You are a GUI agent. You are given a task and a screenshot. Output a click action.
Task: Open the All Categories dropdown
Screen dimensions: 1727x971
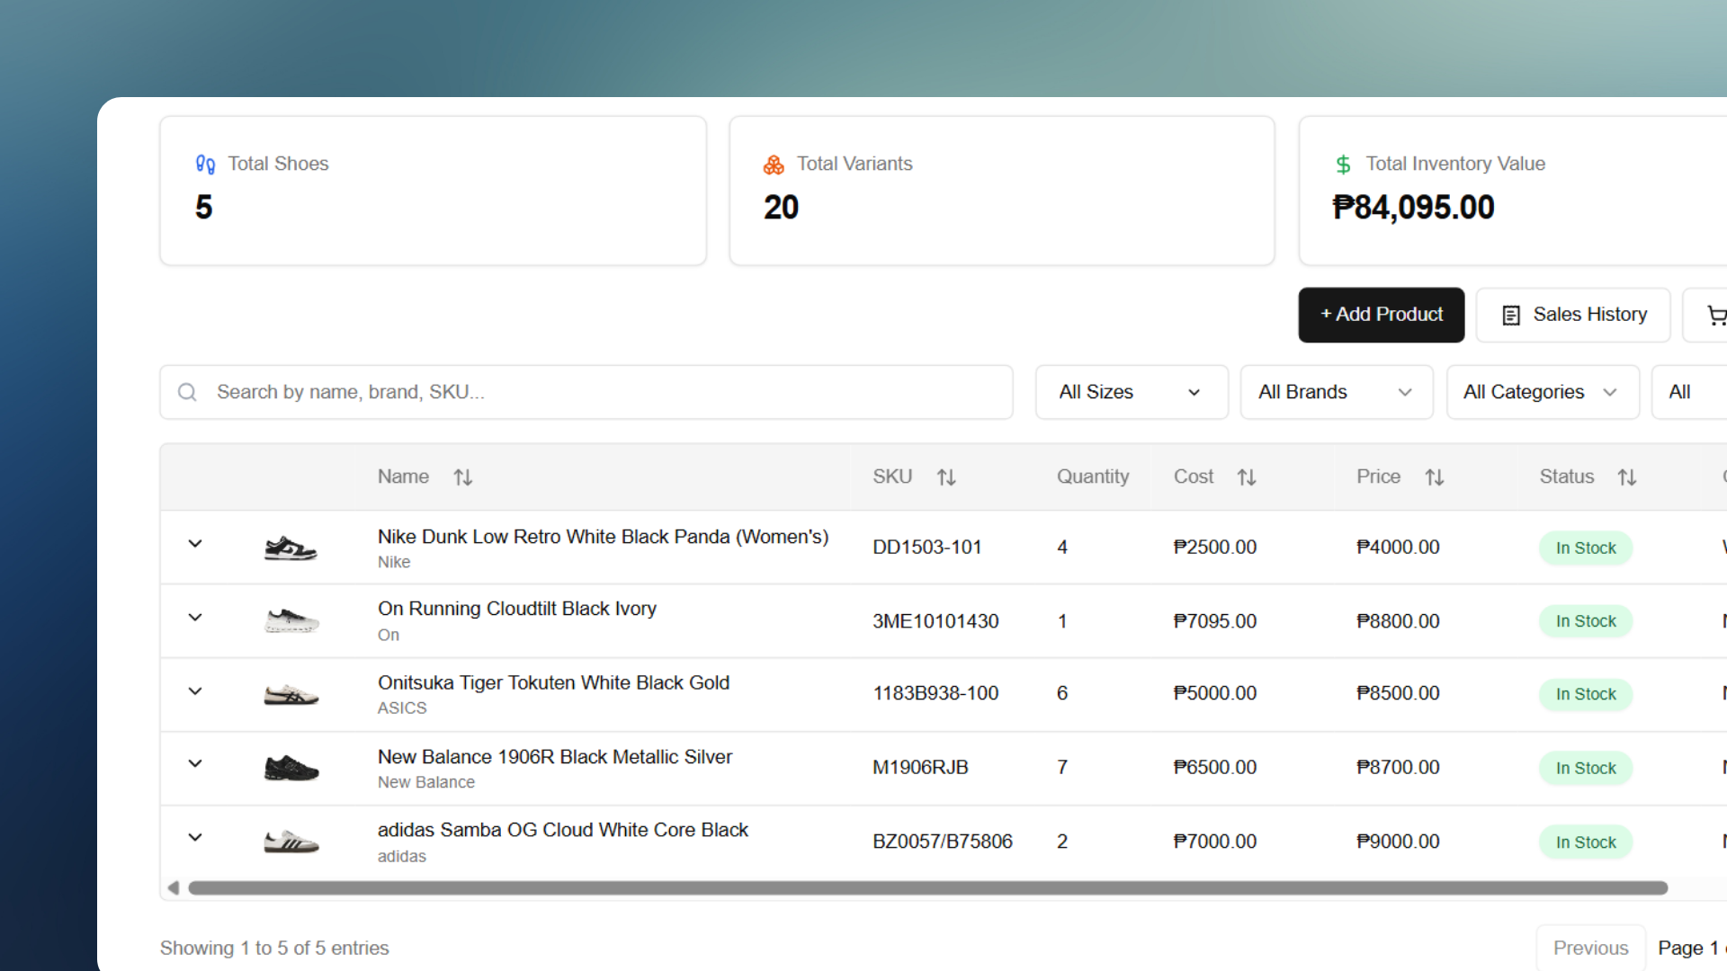(1542, 392)
